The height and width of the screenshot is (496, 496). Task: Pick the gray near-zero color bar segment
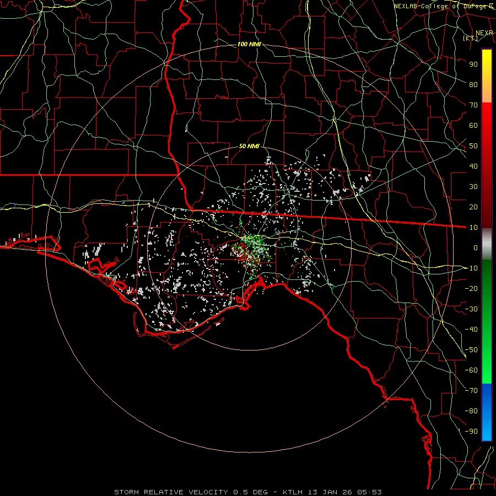[x=487, y=244]
